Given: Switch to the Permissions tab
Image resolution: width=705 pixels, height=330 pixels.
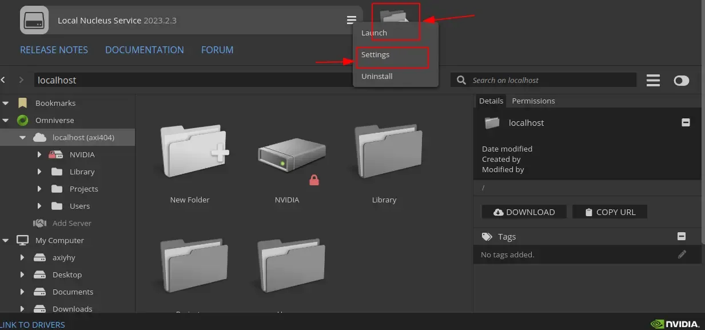Looking at the screenshot, I should 533,101.
